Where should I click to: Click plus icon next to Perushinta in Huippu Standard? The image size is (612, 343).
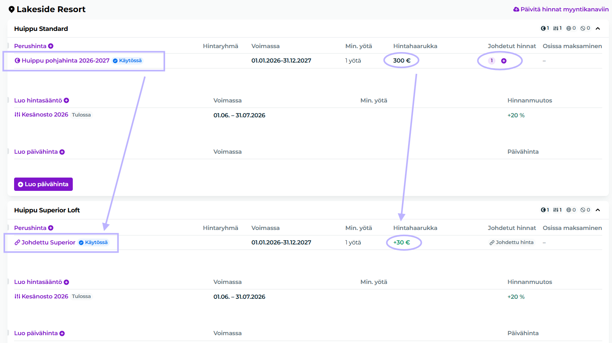(x=51, y=46)
